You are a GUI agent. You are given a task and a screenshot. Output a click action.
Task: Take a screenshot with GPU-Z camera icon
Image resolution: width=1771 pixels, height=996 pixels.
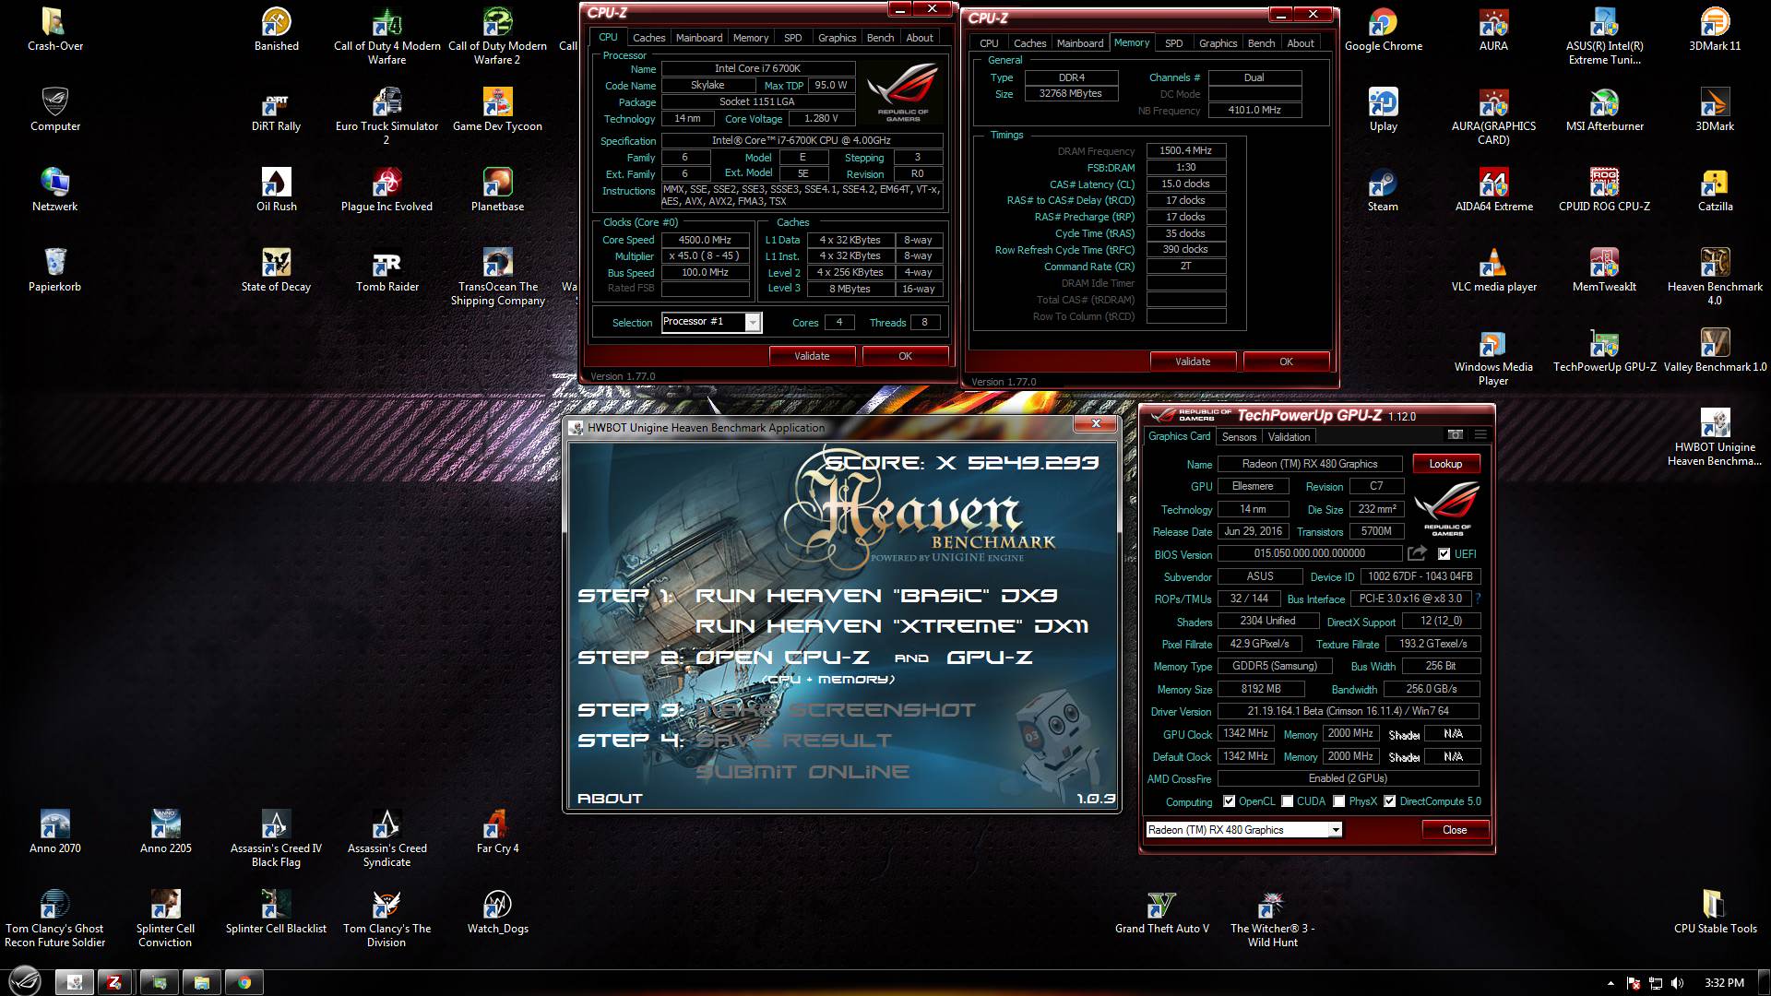1456,434
